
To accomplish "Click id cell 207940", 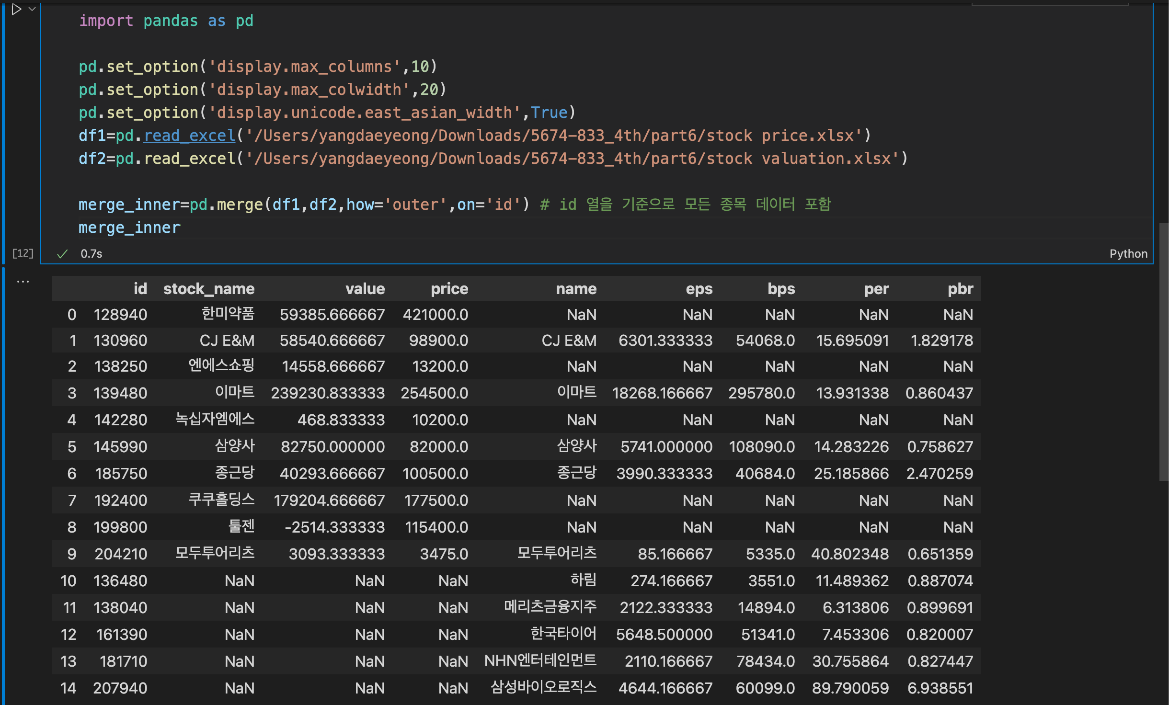I will tap(120, 688).
